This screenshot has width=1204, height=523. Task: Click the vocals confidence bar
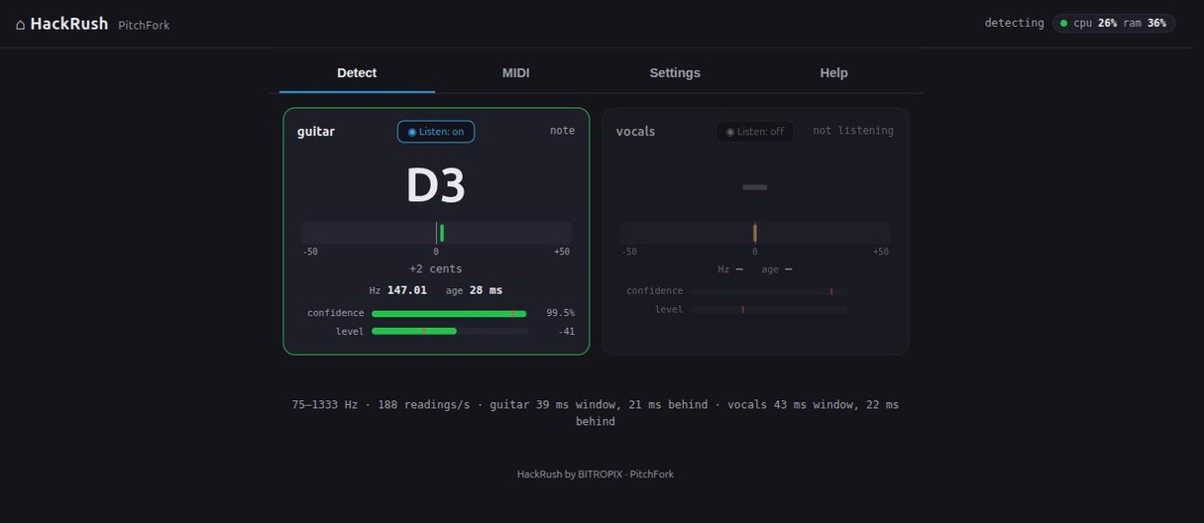(769, 291)
